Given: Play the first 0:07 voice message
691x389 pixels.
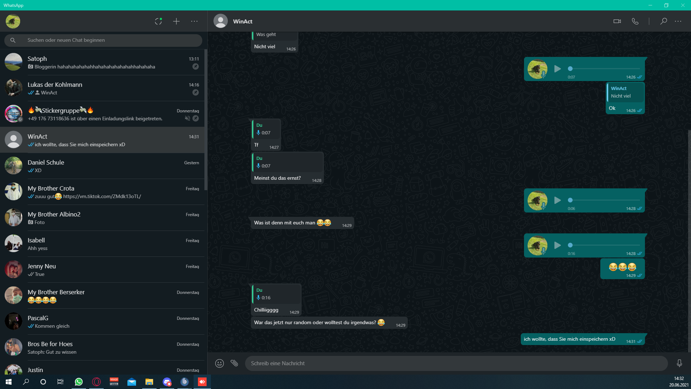Looking at the screenshot, I should 557,69.
